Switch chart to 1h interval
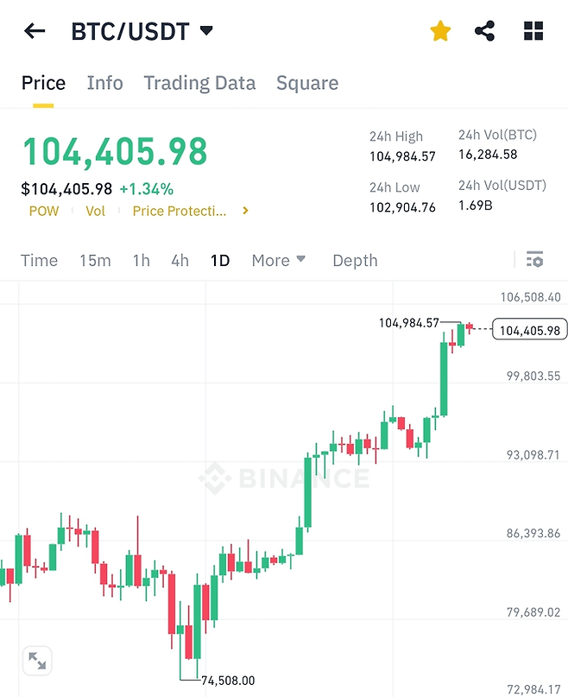 141,260
